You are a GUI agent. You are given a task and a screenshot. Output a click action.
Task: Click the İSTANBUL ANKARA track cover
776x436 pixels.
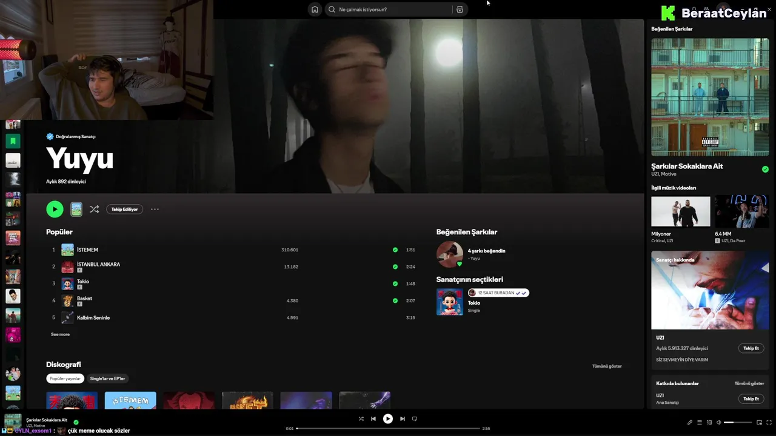pos(67,266)
